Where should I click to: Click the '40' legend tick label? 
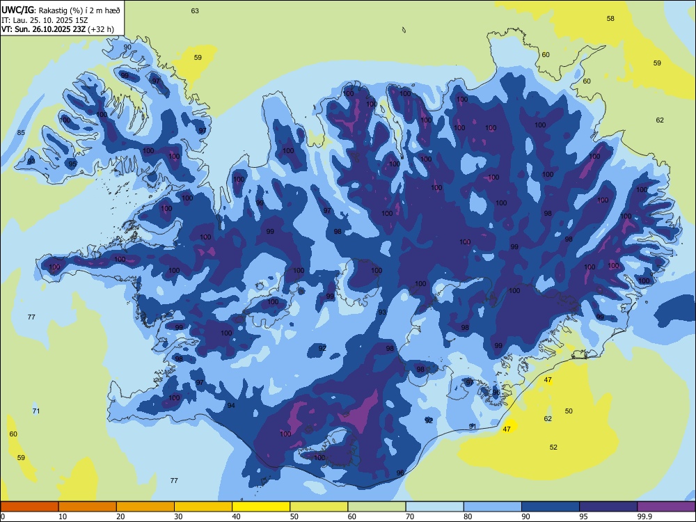(x=236, y=516)
